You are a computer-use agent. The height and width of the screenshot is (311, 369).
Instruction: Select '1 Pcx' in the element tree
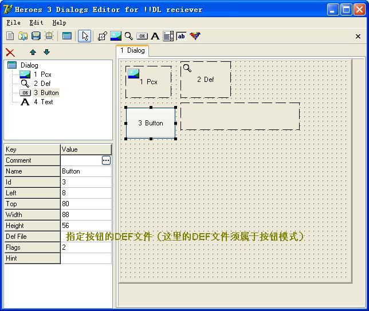(x=42, y=74)
